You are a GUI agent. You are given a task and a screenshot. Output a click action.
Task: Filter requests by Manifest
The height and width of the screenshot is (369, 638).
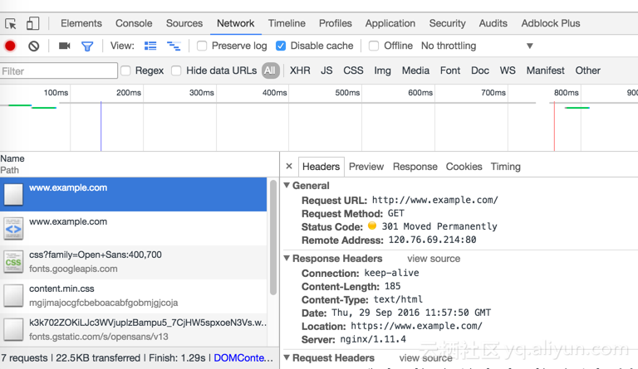(545, 70)
